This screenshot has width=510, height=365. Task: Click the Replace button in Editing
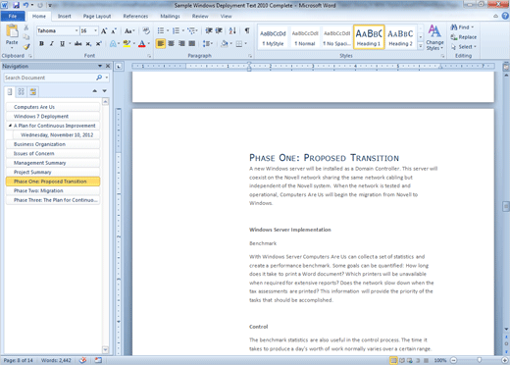click(x=464, y=37)
